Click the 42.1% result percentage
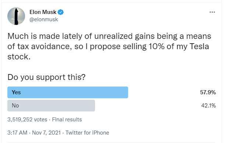Image resolution: width=225 pixels, height=143 pixels. (208, 106)
